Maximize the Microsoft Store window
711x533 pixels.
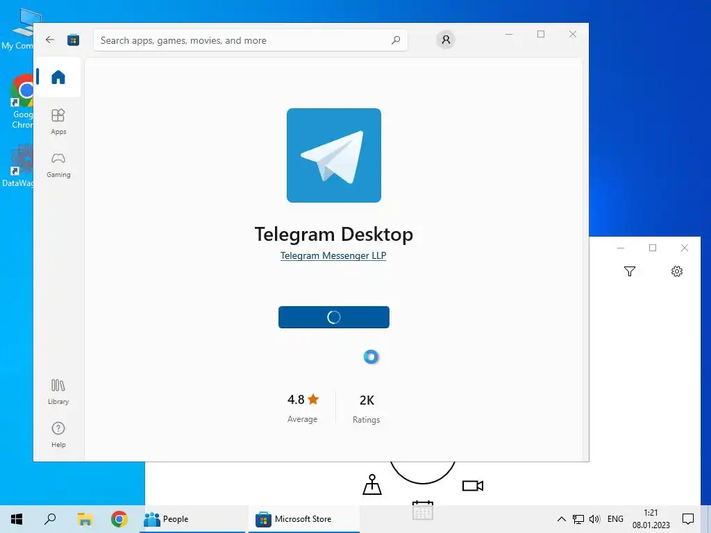pyautogui.click(x=540, y=35)
